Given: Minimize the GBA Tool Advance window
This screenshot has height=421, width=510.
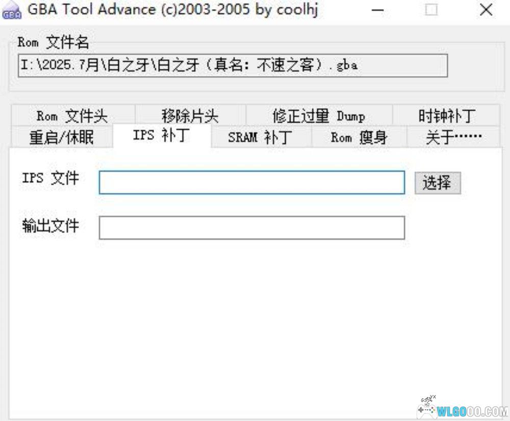Looking at the screenshot, I should click(x=378, y=11).
